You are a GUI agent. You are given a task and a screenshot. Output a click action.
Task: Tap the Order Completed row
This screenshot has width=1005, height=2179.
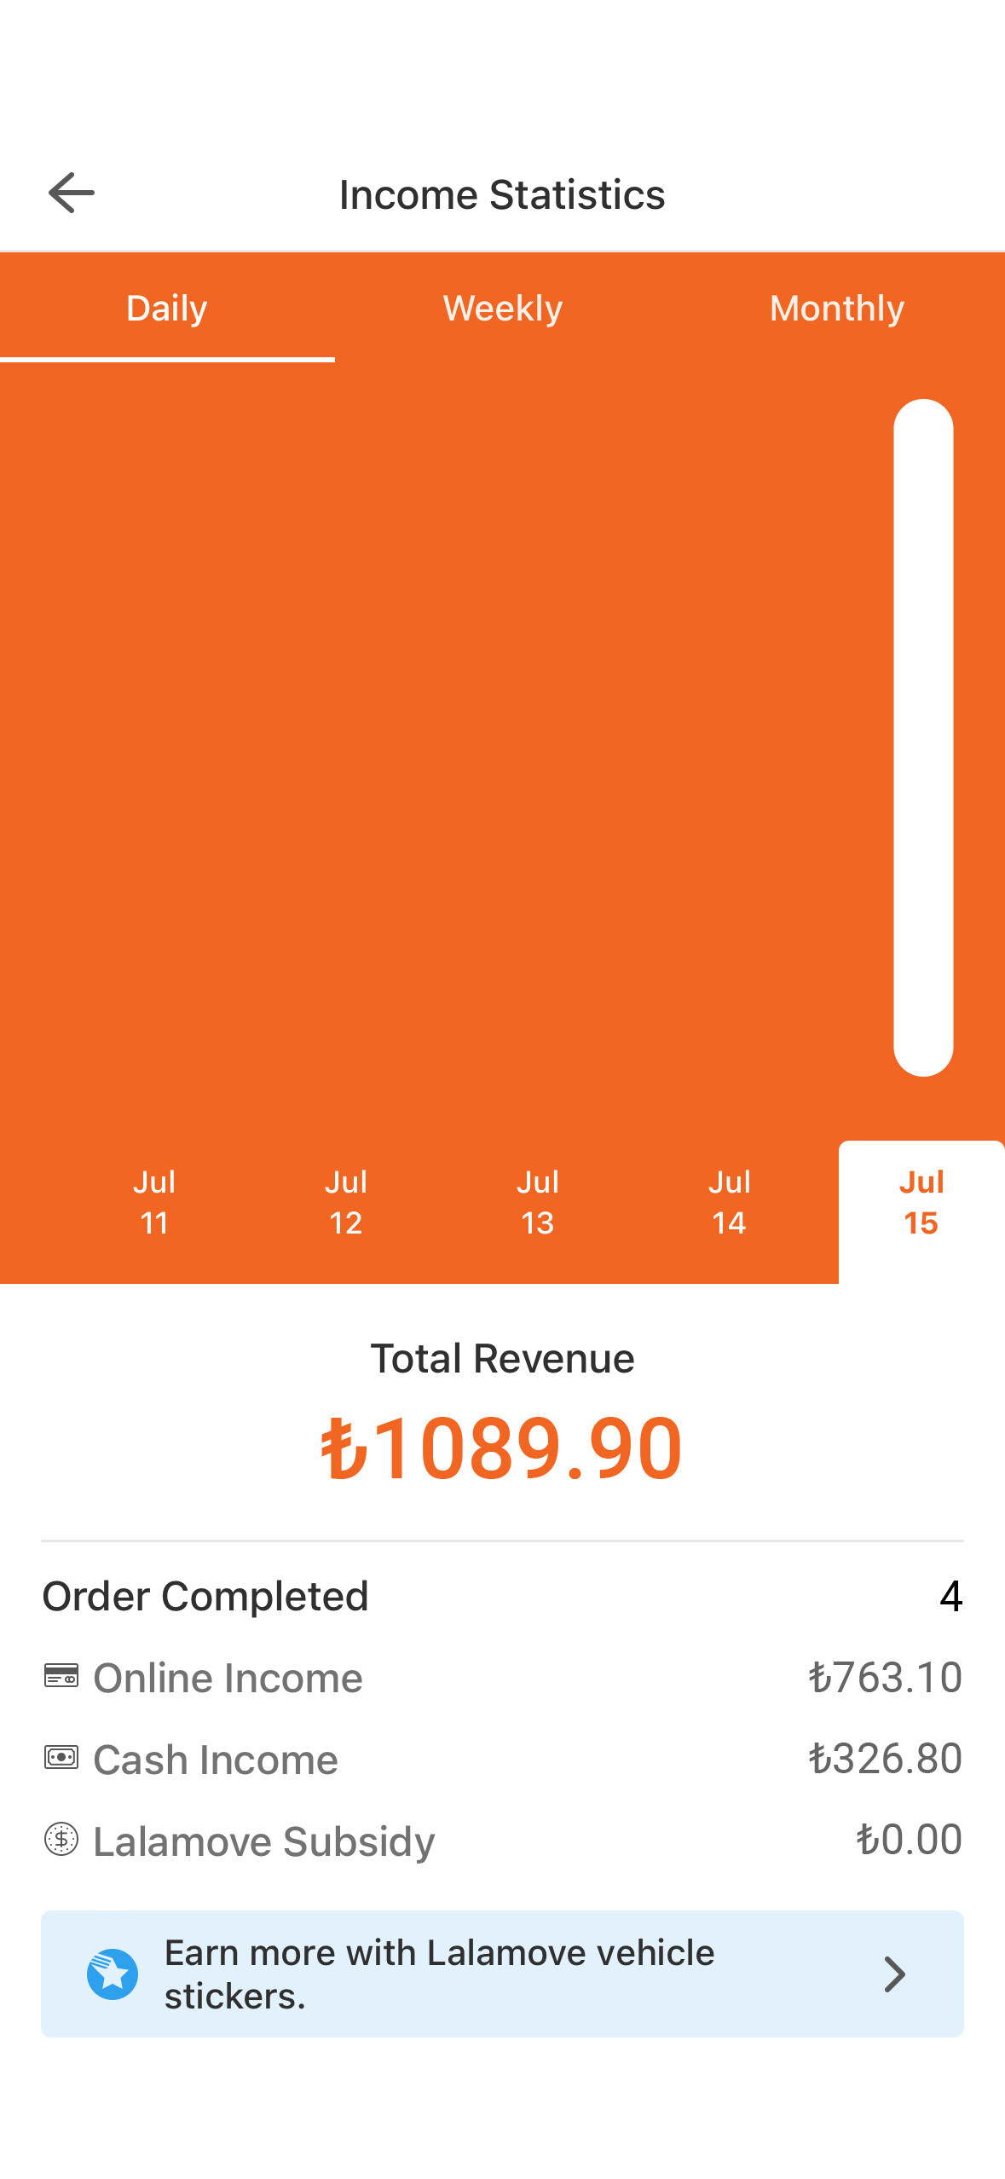click(x=503, y=1596)
